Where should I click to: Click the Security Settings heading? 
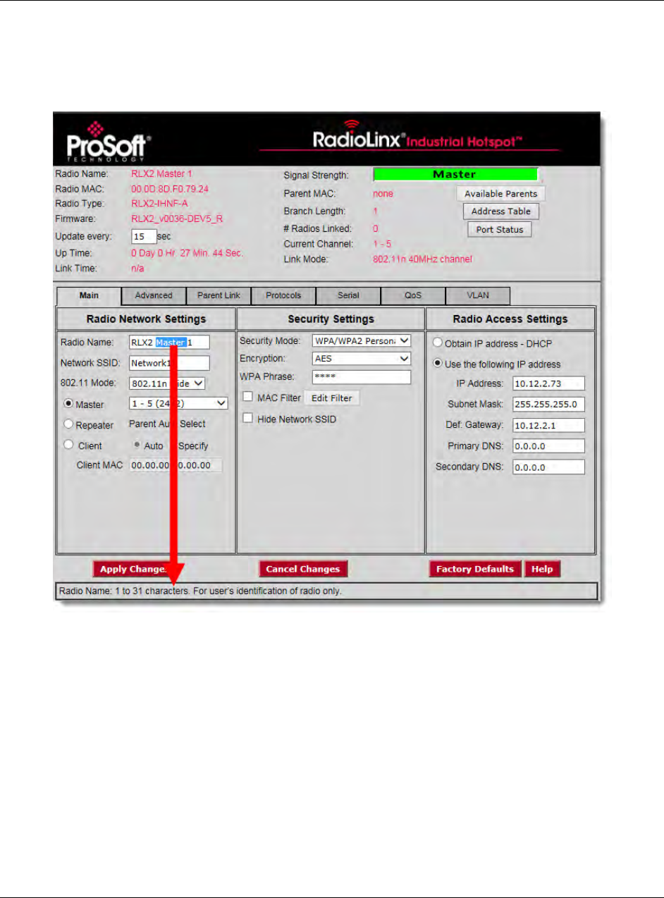[331, 319]
